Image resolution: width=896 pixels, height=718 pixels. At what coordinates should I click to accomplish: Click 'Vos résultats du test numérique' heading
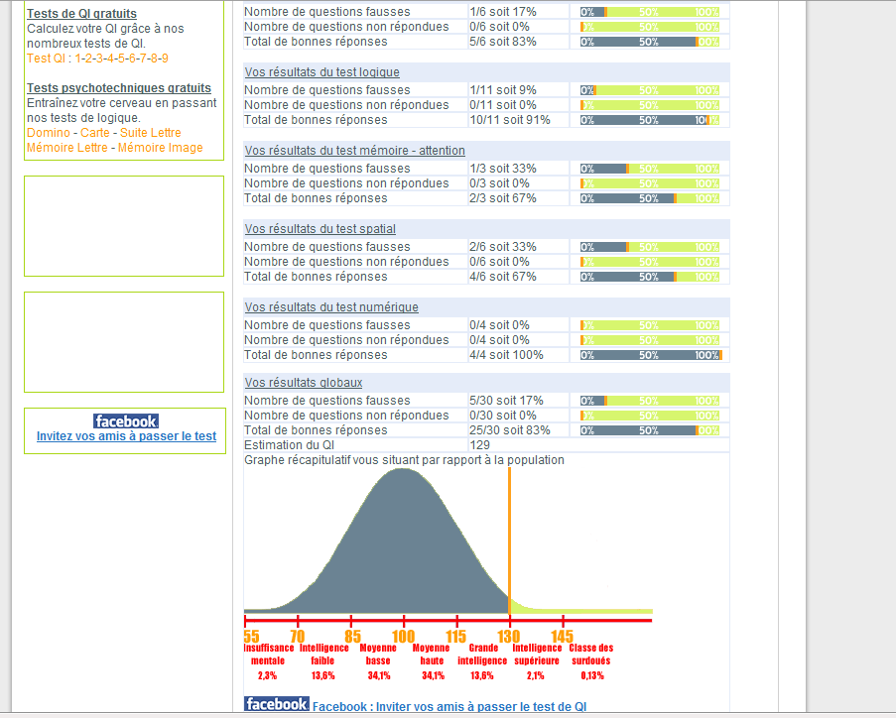click(331, 306)
